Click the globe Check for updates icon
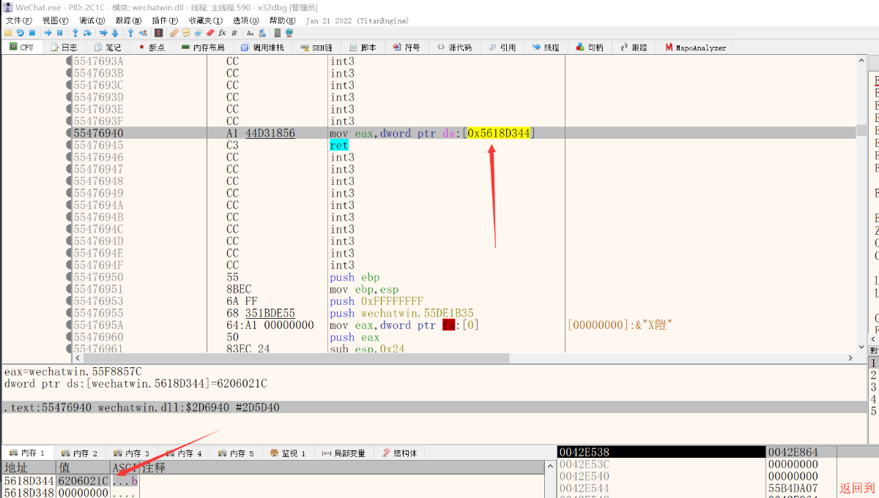The height and width of the screenshot is (498, 879). pyautogui.click(x=289, y=33)
